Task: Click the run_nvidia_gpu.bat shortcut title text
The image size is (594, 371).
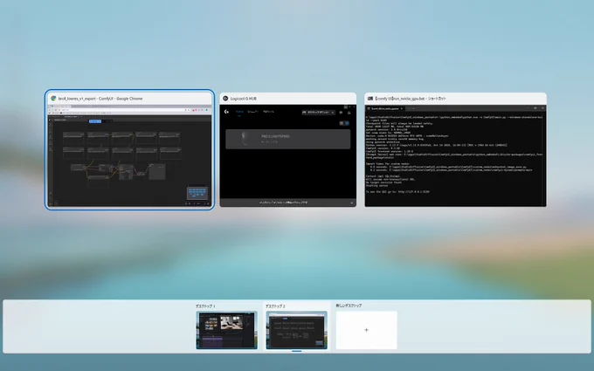Action: pos(411,99)
